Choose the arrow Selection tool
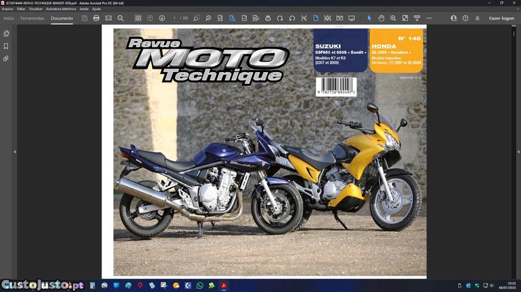The height and width of the screenshot is (292, 521). pyautogui.click(x=370, y=18)
